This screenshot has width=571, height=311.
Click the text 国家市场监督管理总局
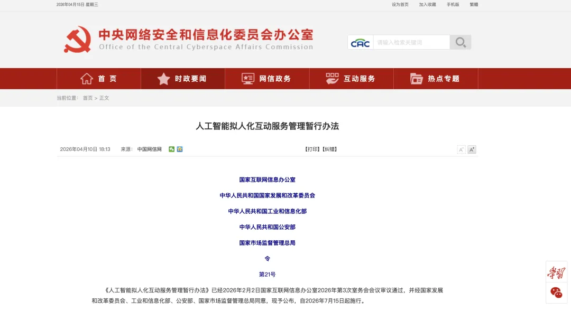coord(268,243)
